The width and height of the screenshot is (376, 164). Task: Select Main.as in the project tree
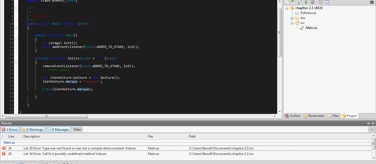[x=311, y=28]
